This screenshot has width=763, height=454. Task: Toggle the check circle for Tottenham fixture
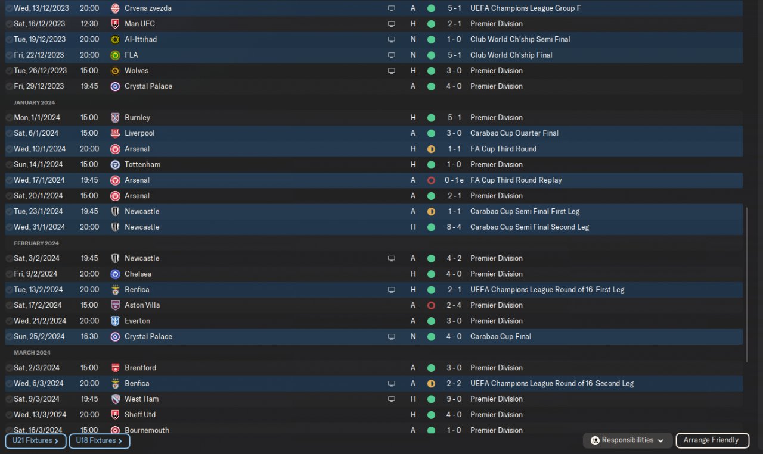point(9,165)
